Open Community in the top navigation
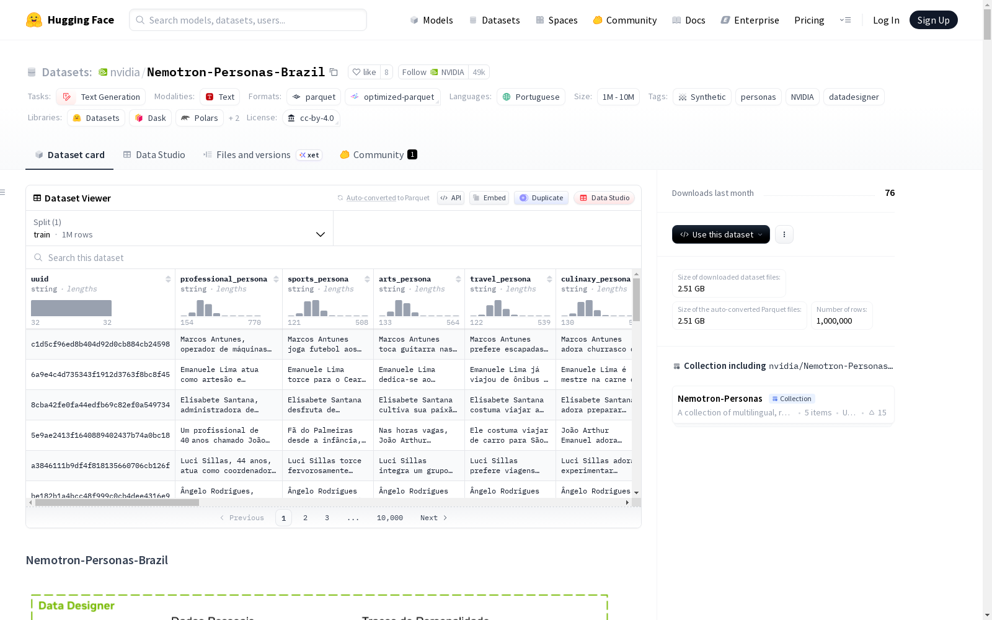992x620 pixels. pos(625,20)
